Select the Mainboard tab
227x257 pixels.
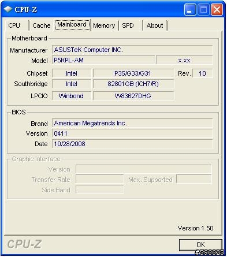72,25
